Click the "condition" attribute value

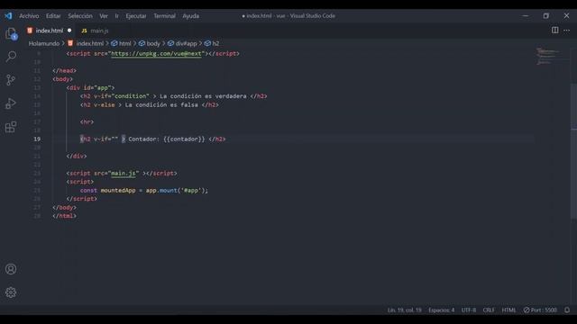[130, 96]
